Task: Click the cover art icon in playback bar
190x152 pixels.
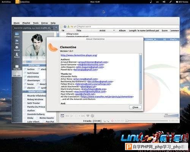Action: click(62, 116)
